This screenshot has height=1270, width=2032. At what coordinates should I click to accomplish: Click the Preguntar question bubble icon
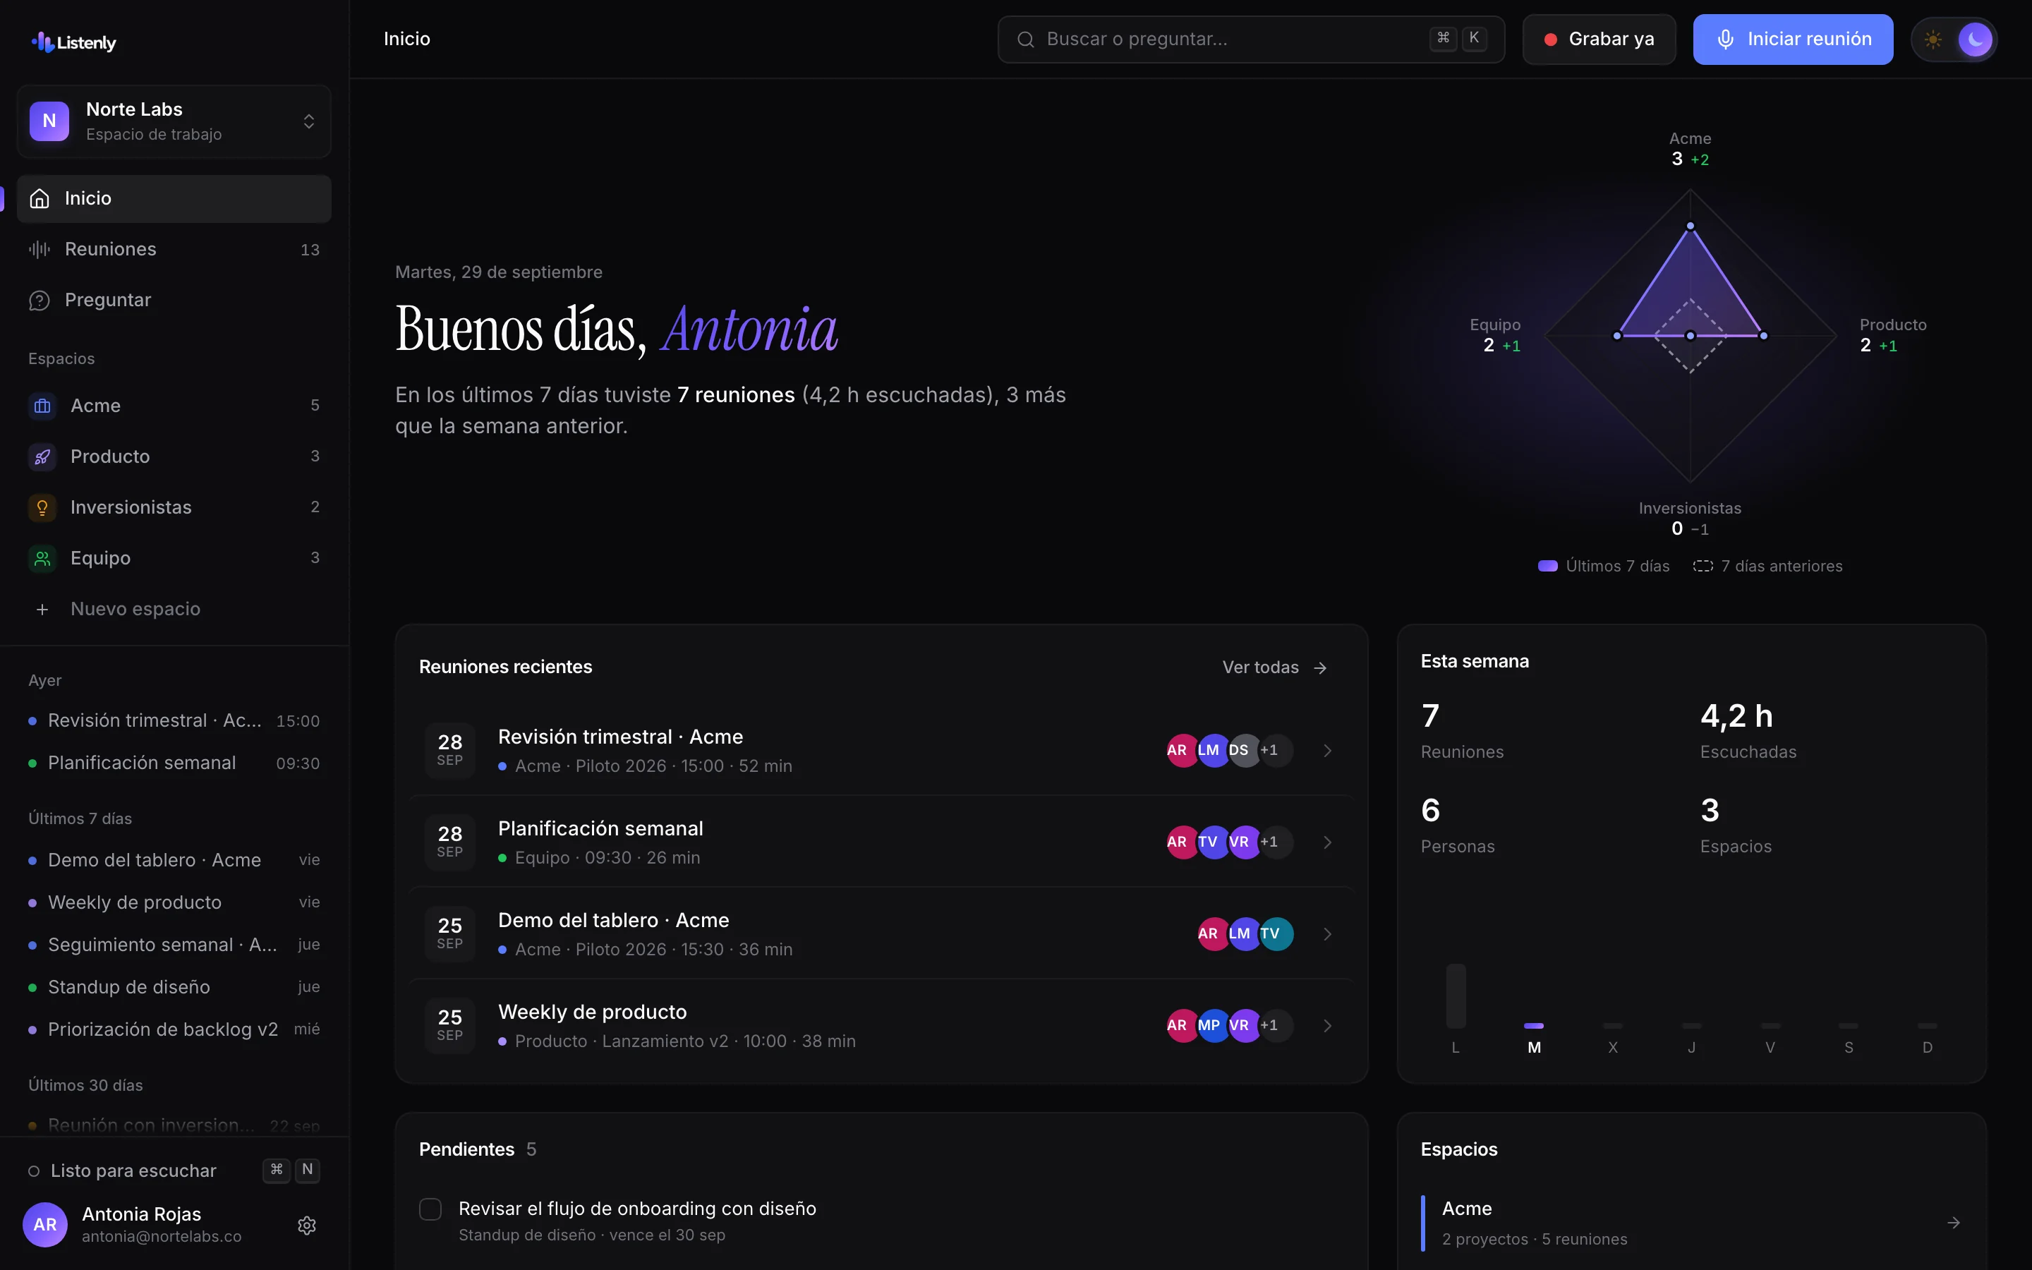pos(40,301)
